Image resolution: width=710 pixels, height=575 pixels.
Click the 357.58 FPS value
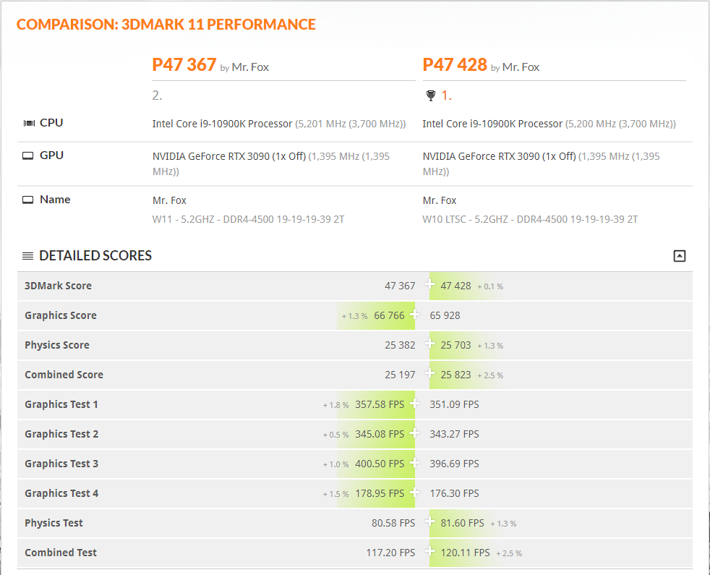(380, 404)
